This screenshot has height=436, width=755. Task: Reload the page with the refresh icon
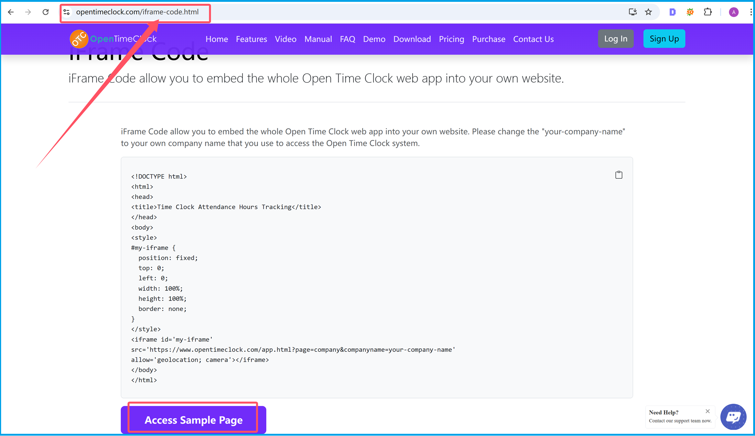pos(46,12)
